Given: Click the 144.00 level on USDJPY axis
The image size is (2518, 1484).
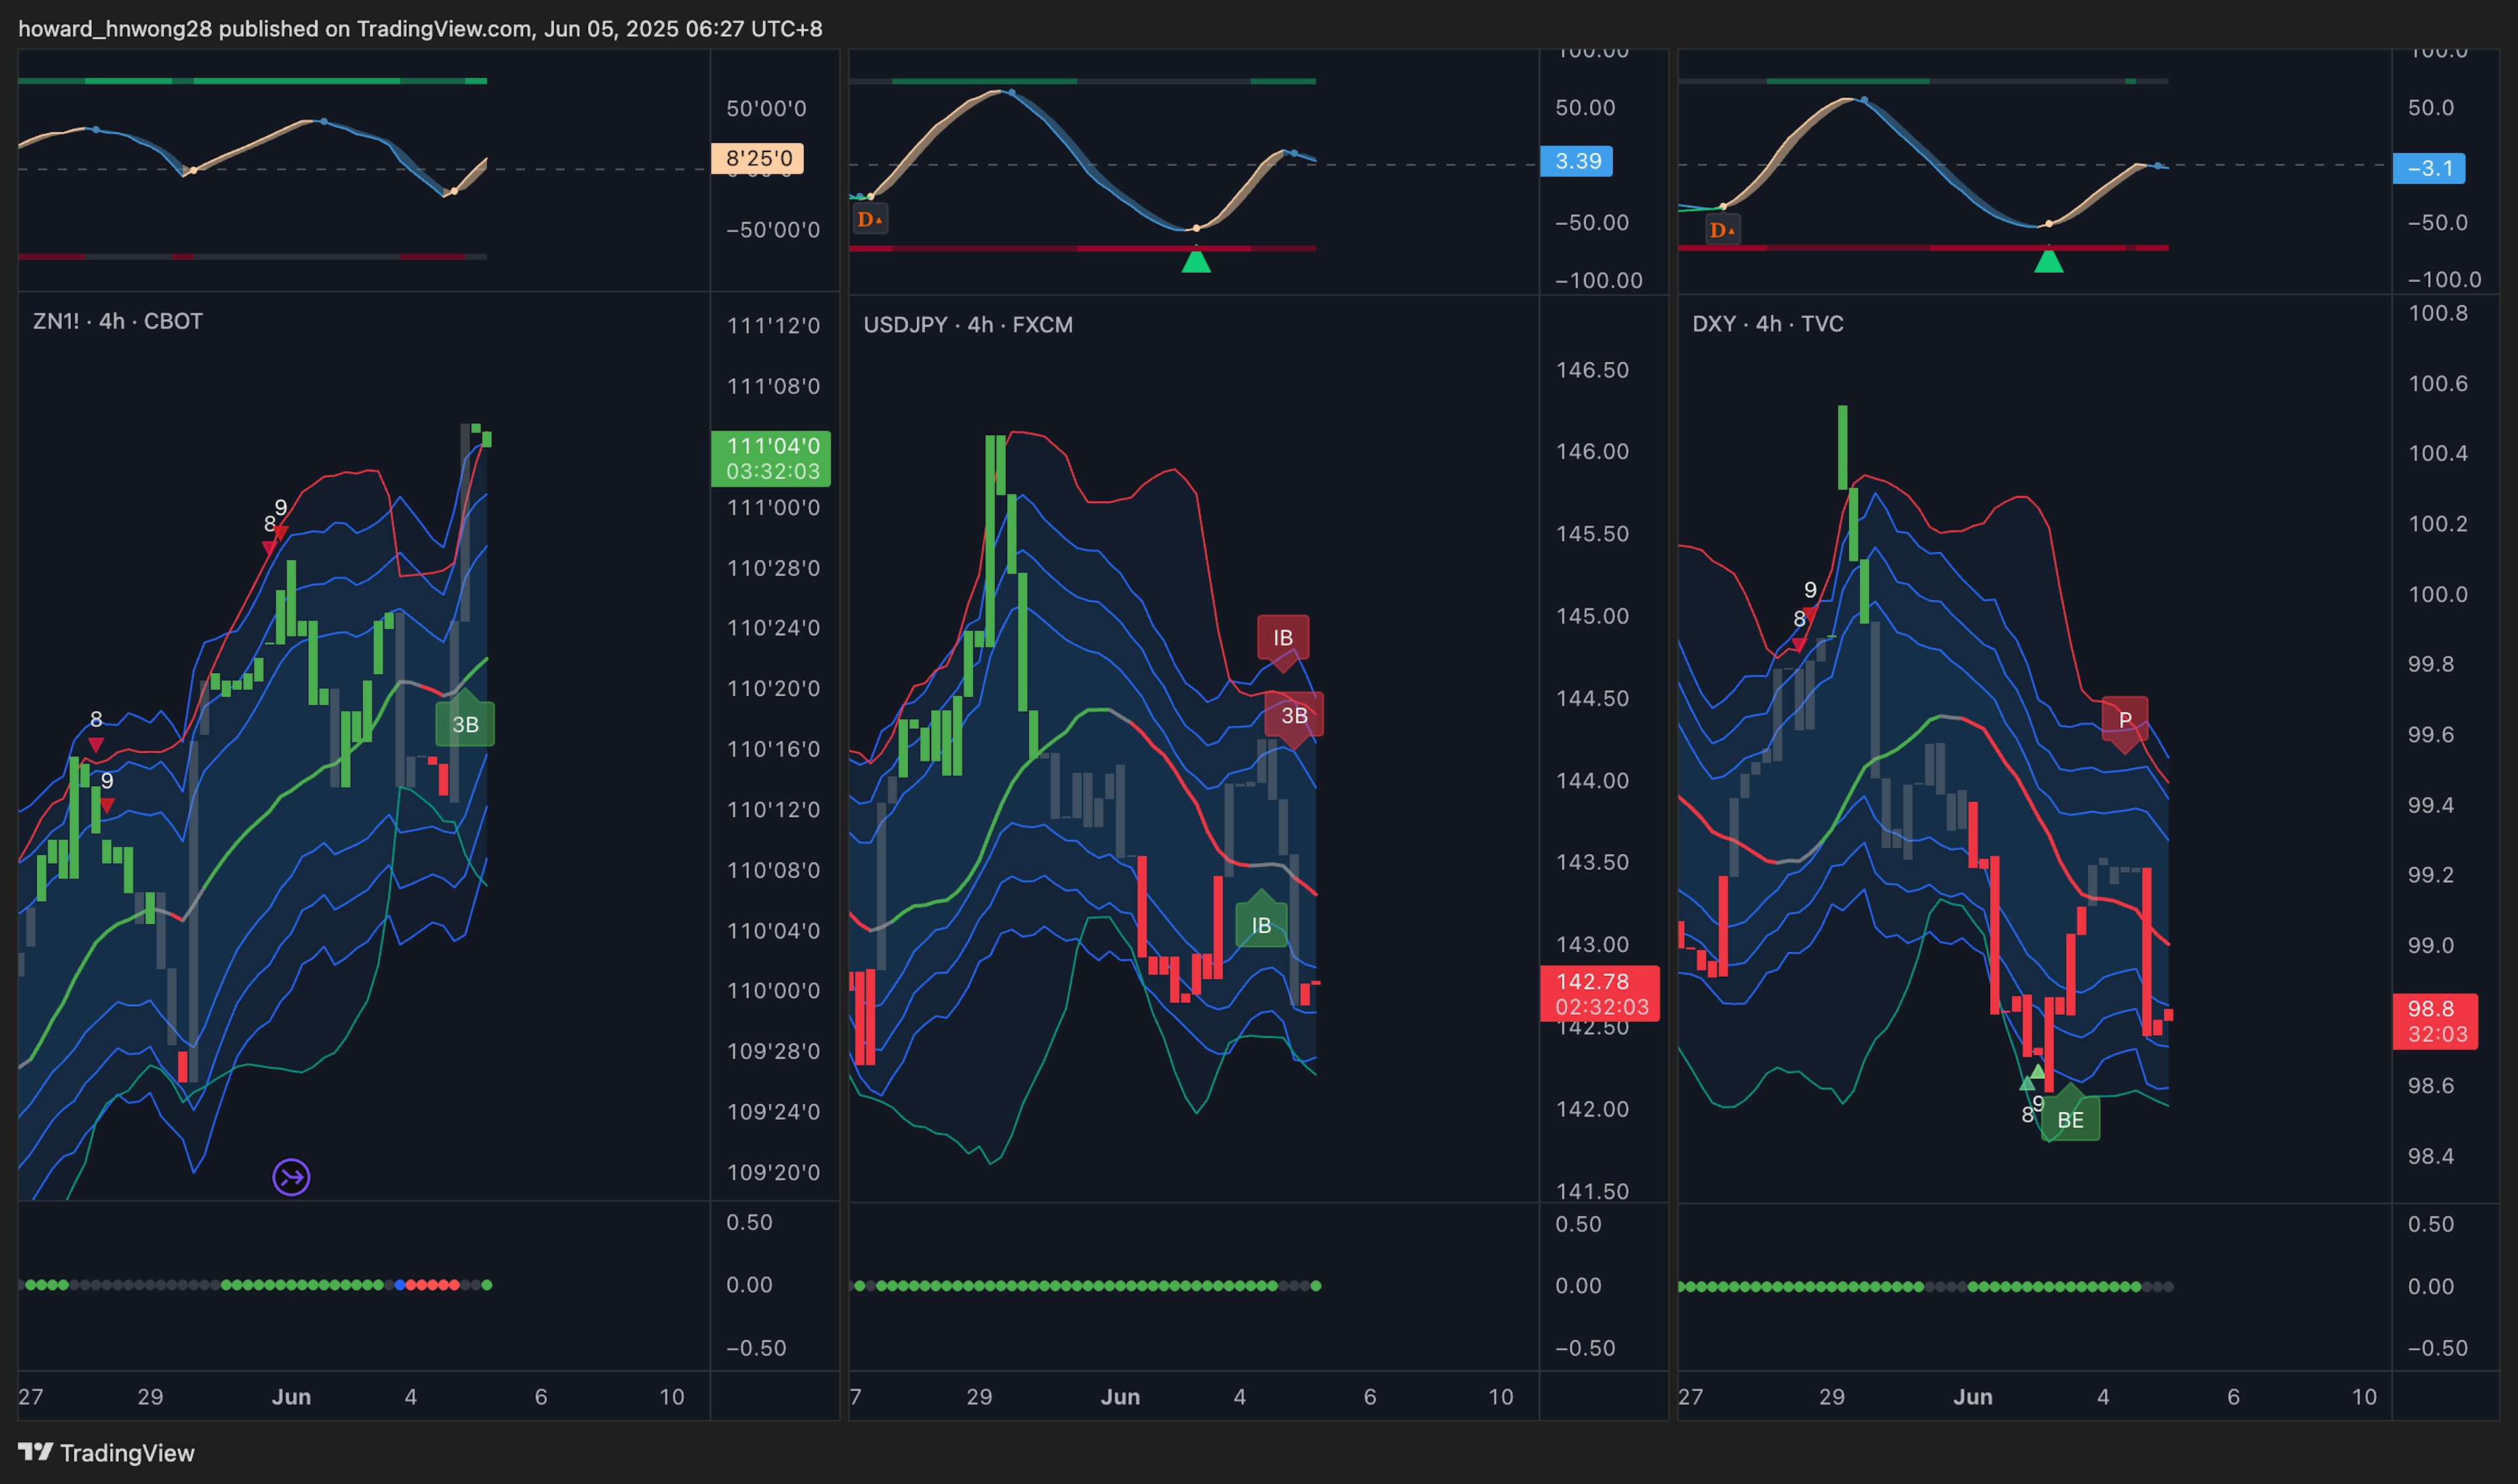Looking at the screenshot, I should (1591, 780).
